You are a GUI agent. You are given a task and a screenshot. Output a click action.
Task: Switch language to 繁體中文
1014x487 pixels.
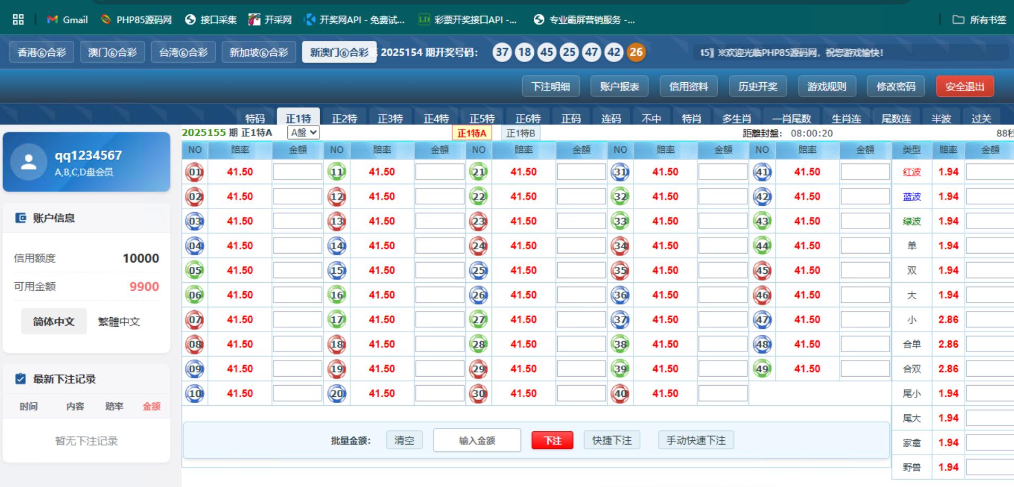(x=119, y=321)
